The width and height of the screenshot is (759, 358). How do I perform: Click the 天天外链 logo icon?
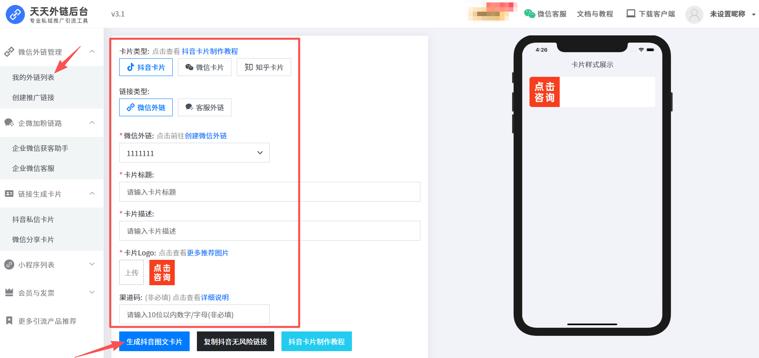[15, 14]
